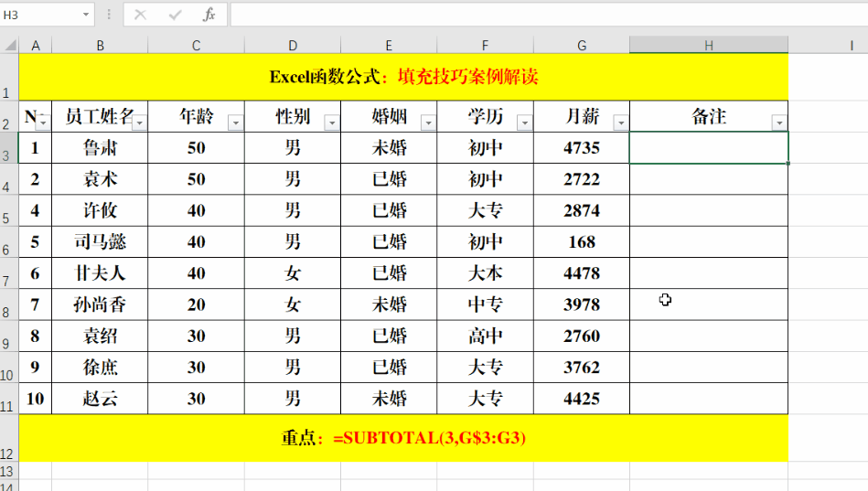Select row 3 header
The height and width of the screenshot is (491, 868).
tap(9, 148)
